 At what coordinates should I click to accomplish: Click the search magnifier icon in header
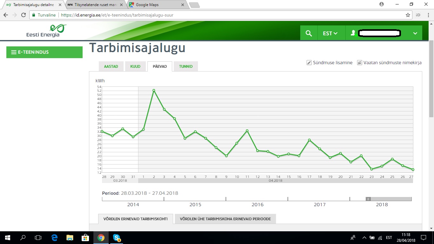click(x=309, y=33)
